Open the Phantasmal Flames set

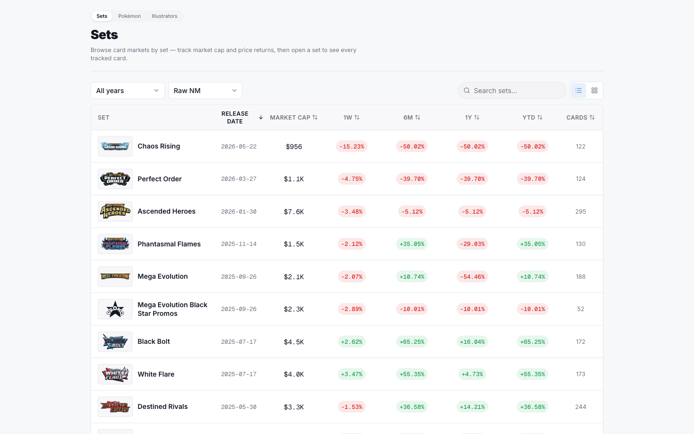pyautogui.click(x=169, y=244)
